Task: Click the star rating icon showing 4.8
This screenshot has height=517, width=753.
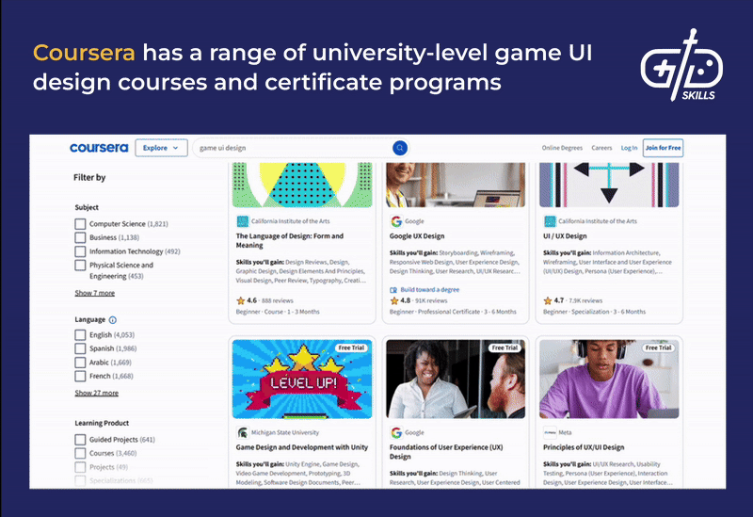Action: click(394, 300)
